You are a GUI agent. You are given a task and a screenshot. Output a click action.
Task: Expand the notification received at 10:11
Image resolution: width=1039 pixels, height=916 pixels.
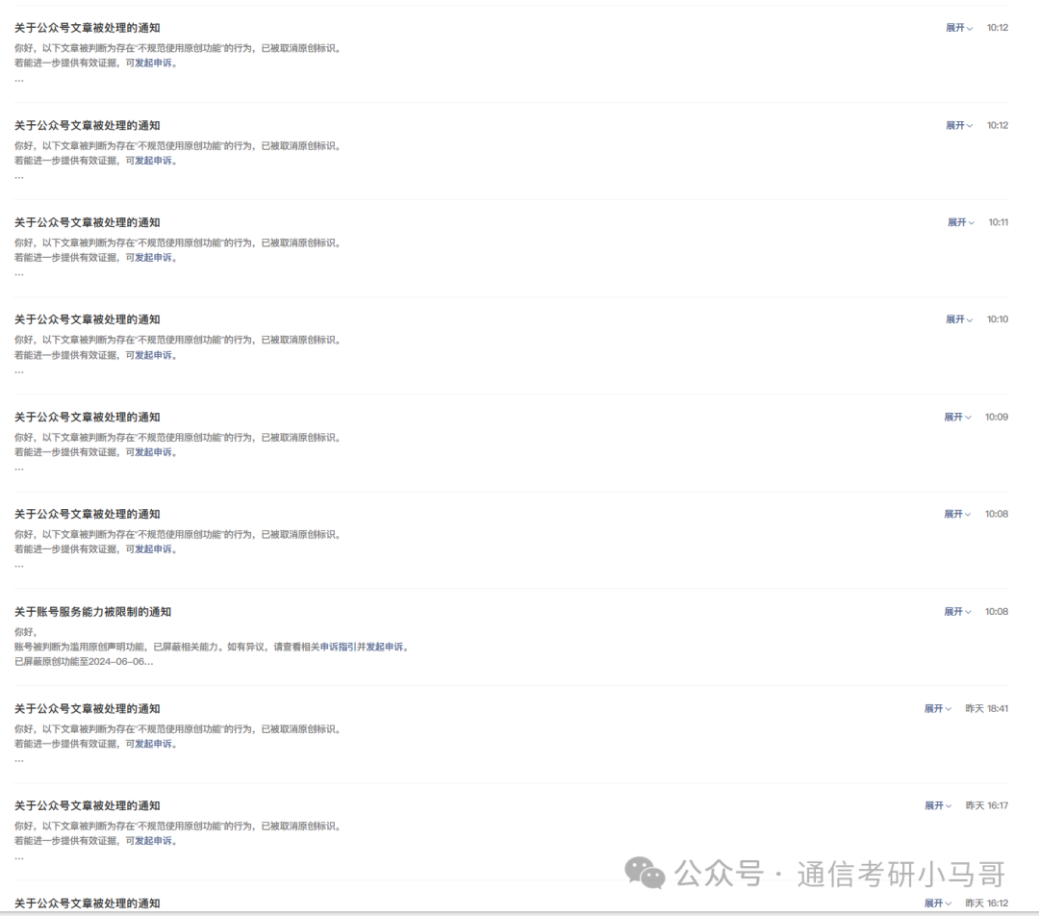pyautogui.click(x=960, y=222)
